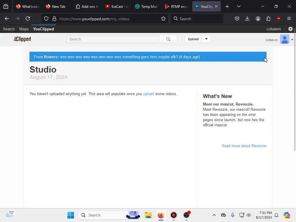Open the Windows Start menu
Viewport: 296px width, 222px height.
point(71,215)
